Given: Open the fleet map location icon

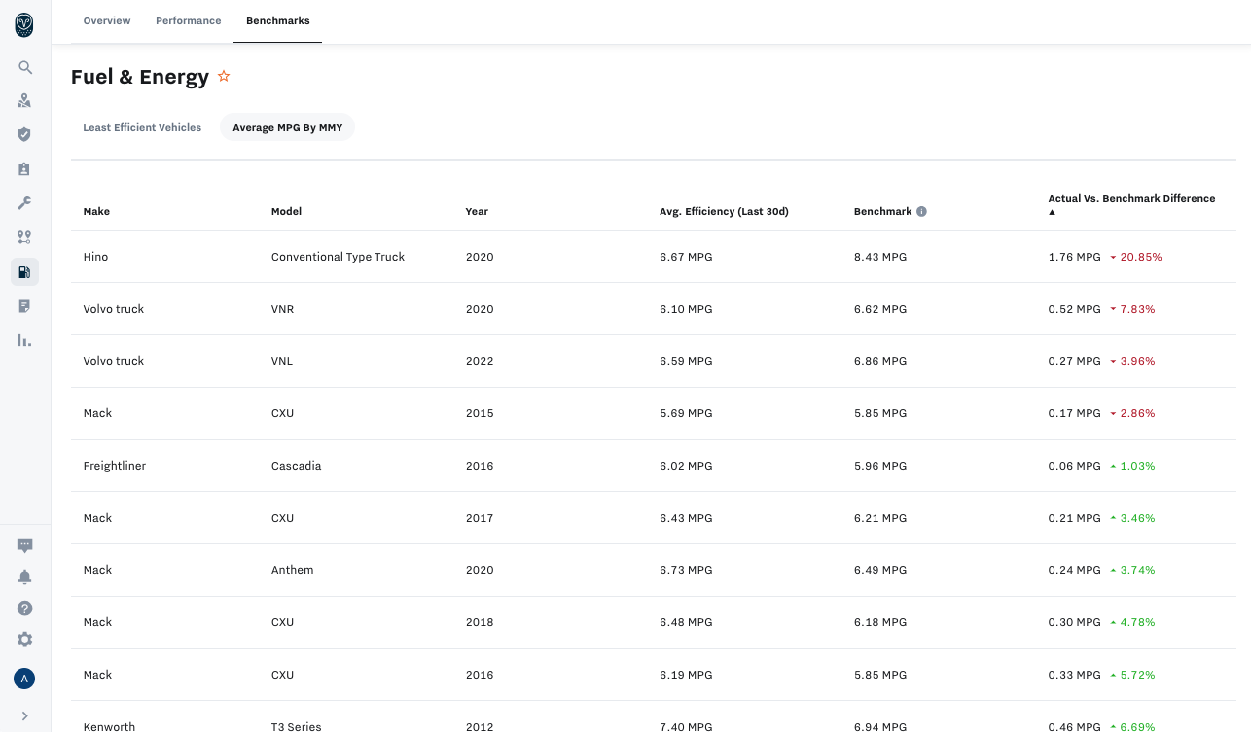Looking at the screenshot, I should click(x=25, y=101).
